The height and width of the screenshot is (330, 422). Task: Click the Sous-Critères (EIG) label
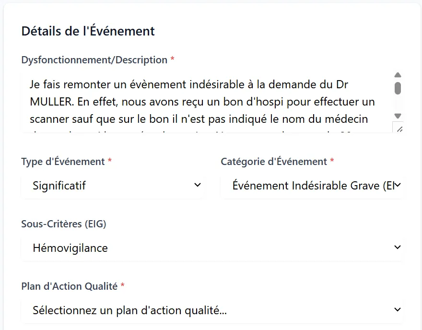64,224
